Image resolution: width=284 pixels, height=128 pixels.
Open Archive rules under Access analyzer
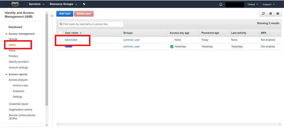pyautogui.click(x=20, y=85)
